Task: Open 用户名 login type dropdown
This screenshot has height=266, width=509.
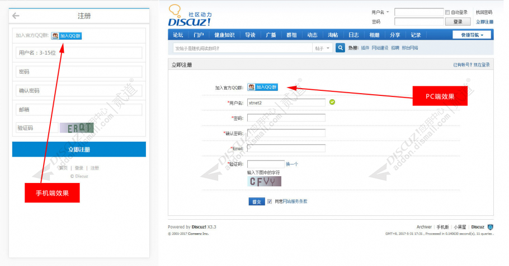Action: tap(380, 12)
